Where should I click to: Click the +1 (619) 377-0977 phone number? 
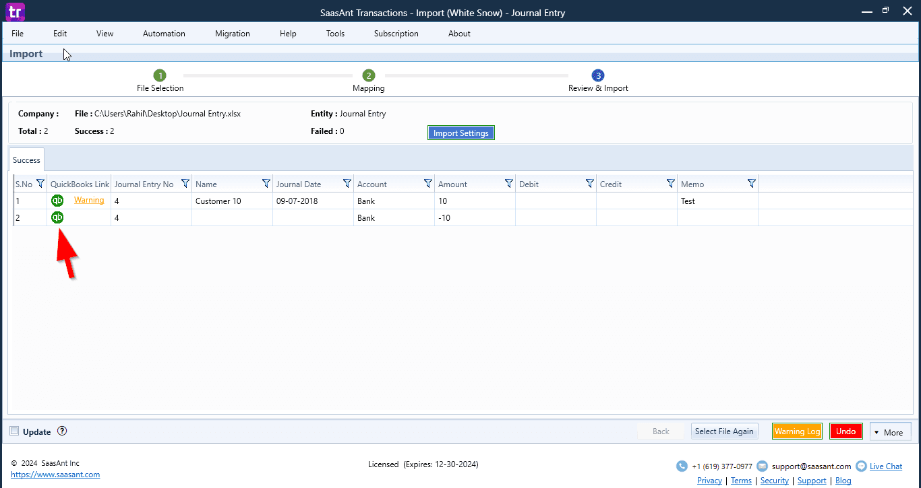pos(722,466)
